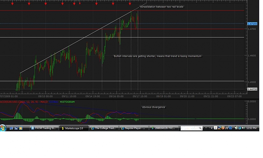Click the 09/10 00:00 time axis label
This screenshot has width=263, height=158.
click(x=45, y=96)
